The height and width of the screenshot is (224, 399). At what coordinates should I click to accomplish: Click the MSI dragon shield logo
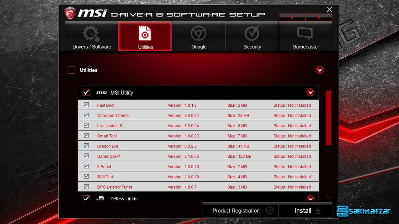[70, 13]
